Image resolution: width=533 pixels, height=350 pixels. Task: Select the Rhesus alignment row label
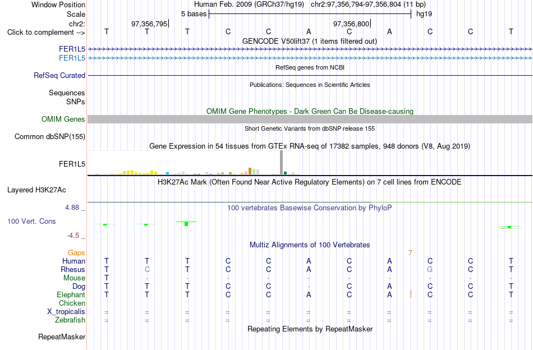[73, 269]
